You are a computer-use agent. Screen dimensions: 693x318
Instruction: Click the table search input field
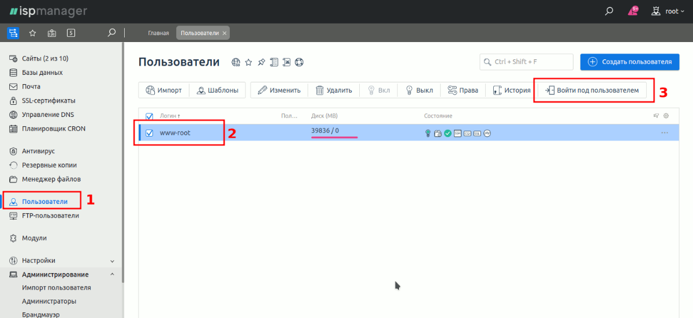(526, 62)
